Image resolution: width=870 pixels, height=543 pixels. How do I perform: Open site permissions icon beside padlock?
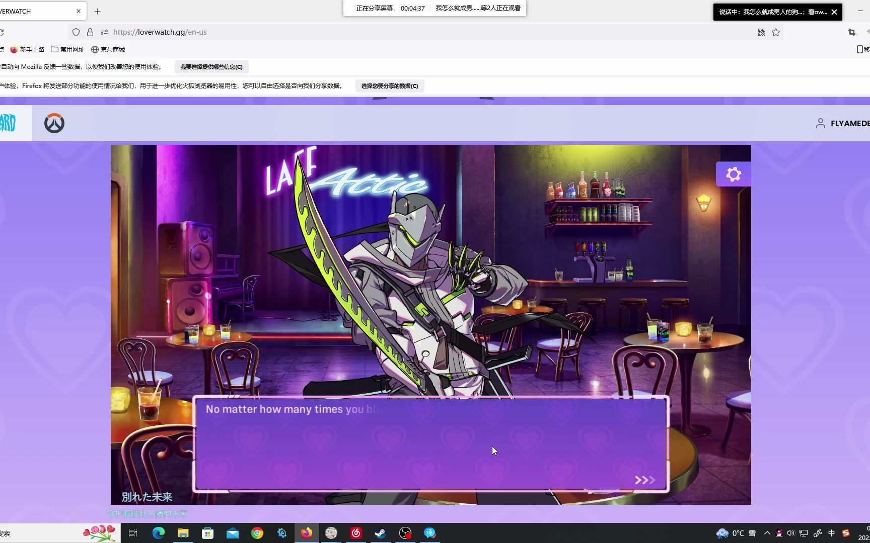[x=104, y=32]
